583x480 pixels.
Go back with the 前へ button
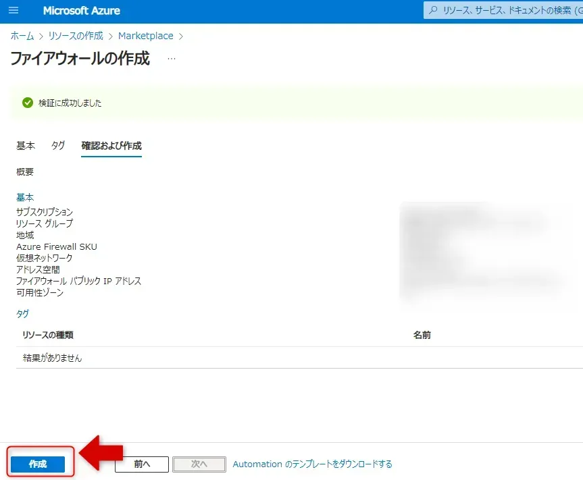pyautogui.click(x=141, y=464)
